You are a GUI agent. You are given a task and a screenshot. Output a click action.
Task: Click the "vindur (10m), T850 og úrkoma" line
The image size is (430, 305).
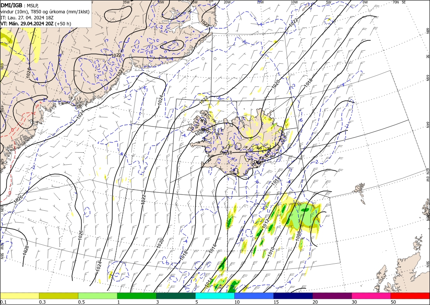pyautogui.click(x=45, y=12)
